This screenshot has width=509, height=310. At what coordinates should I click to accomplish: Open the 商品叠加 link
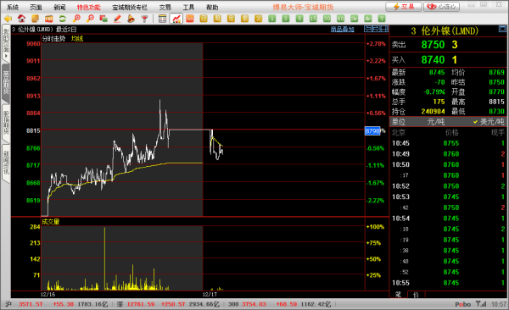click(342, 30)
